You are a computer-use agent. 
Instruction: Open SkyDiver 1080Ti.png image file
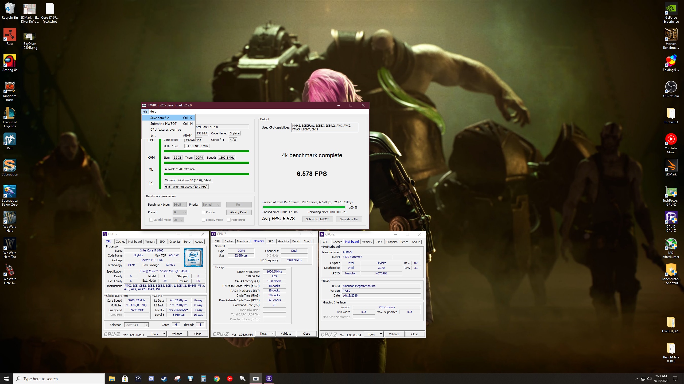coord(30,41)
